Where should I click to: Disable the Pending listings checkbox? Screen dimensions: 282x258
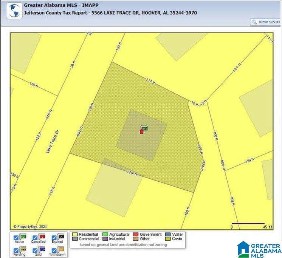point(16,250)
